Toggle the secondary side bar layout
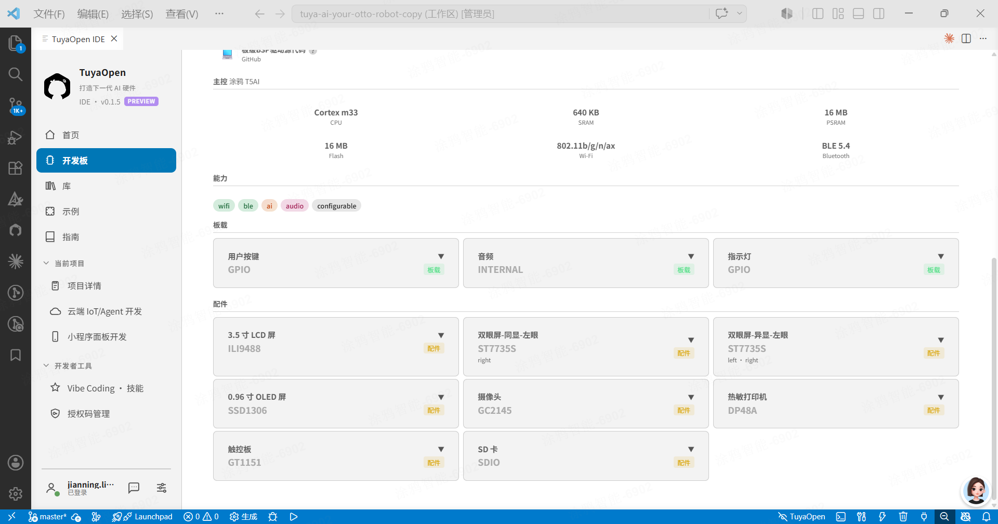Image resolution: width=998 pixels, height=524 pixels. (x=879, y=14)
